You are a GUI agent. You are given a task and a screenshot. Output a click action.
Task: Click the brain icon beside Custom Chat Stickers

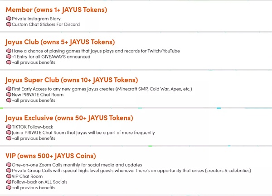(x=9, y=24)
